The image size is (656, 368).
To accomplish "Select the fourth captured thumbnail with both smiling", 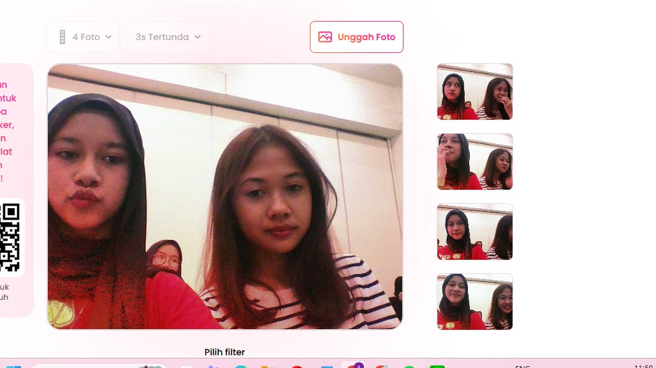I will tap(475, 302).
